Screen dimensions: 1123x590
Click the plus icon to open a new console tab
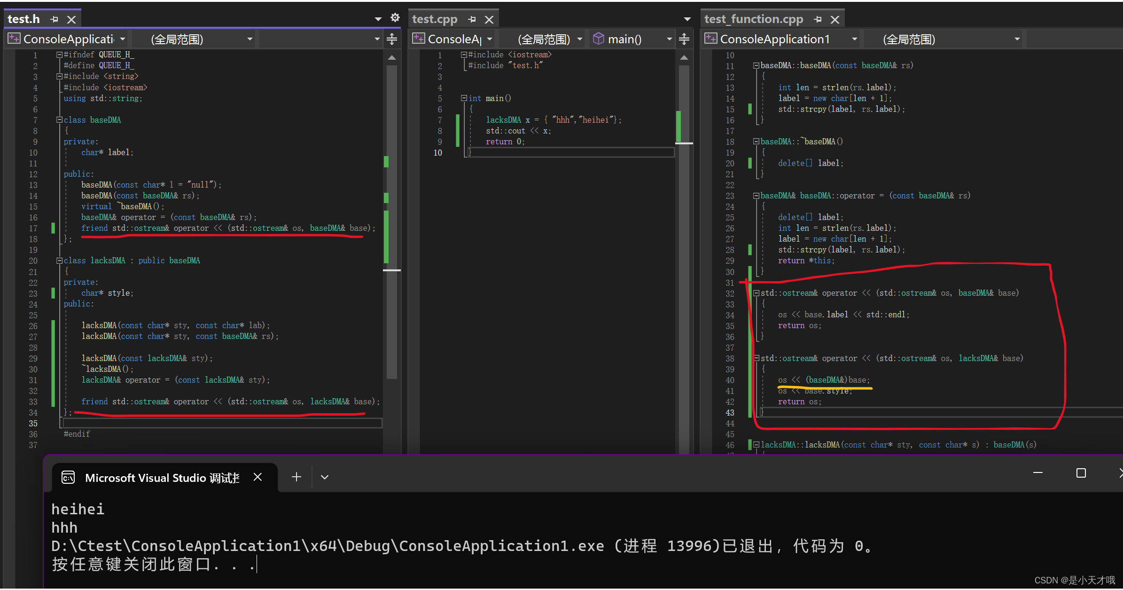point(296,477)
